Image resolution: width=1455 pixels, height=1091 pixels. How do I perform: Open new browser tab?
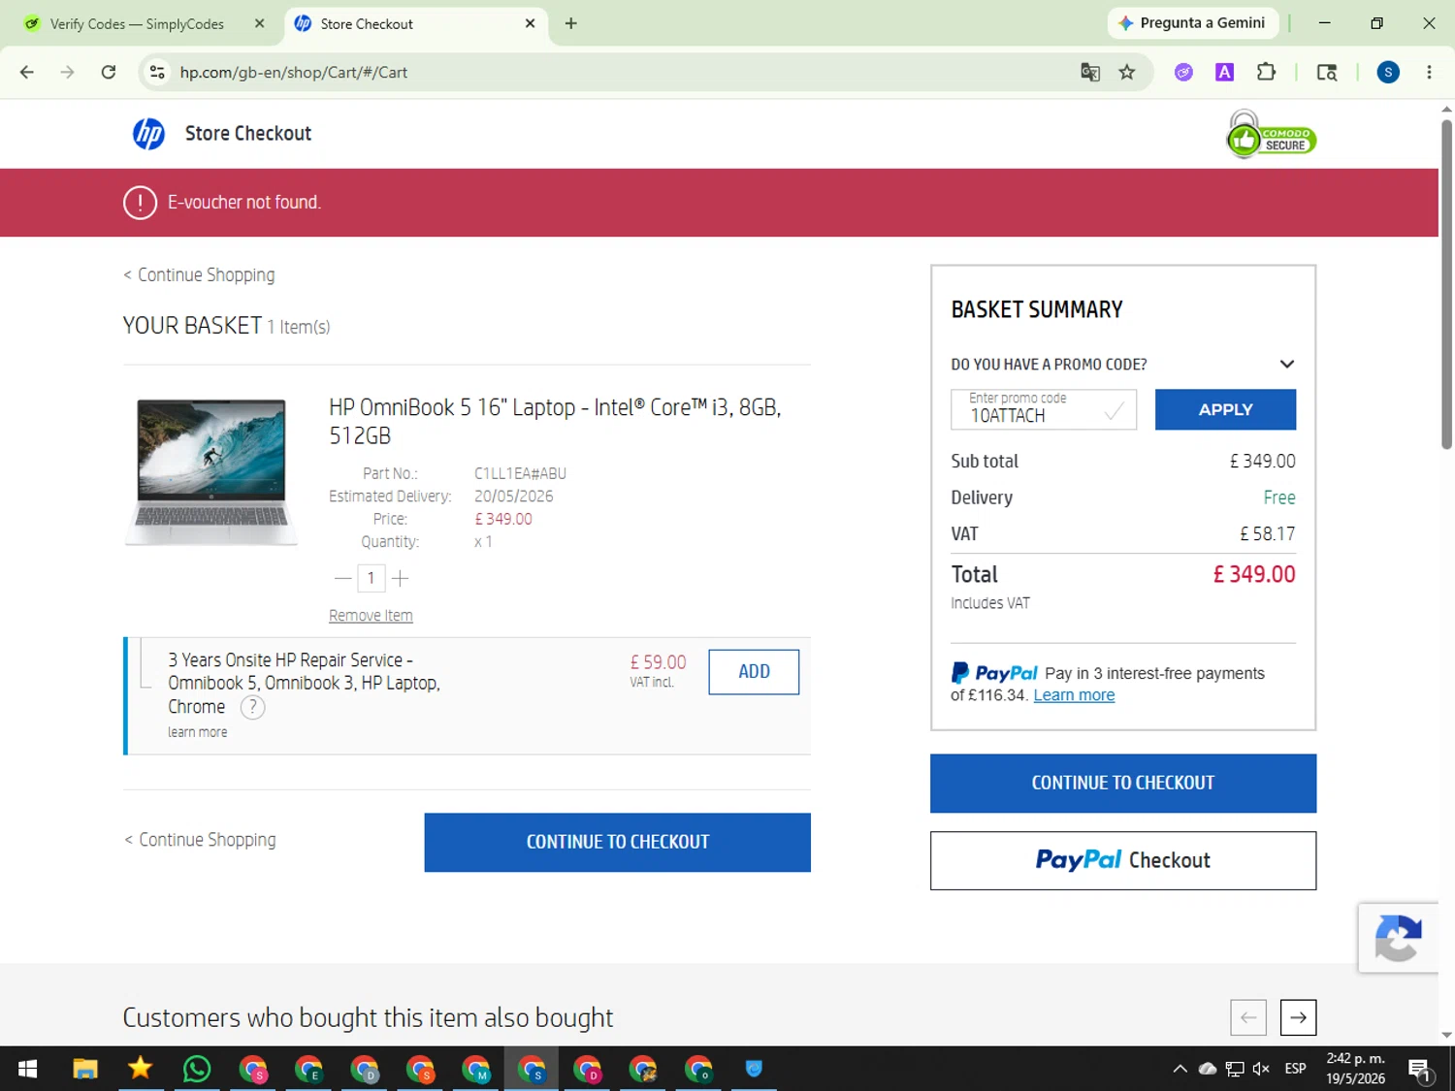(570, 23)
